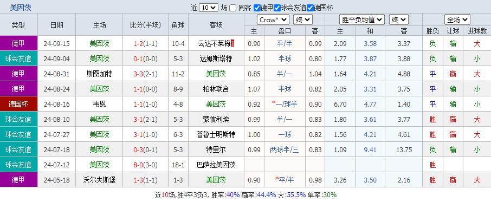Open the 终 dropdown next to Crow*

click(303, 20)
